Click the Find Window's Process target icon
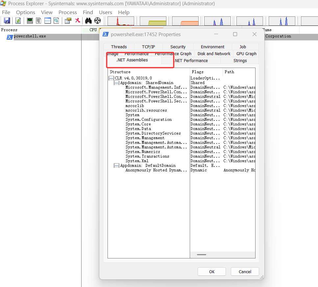This screenshot has width=318, height=287. pyautogui.click(x=98, y=21)
